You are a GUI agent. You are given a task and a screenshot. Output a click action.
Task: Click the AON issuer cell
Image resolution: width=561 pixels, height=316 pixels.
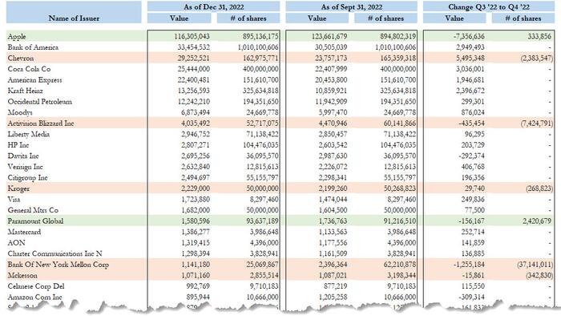point(17,243)
